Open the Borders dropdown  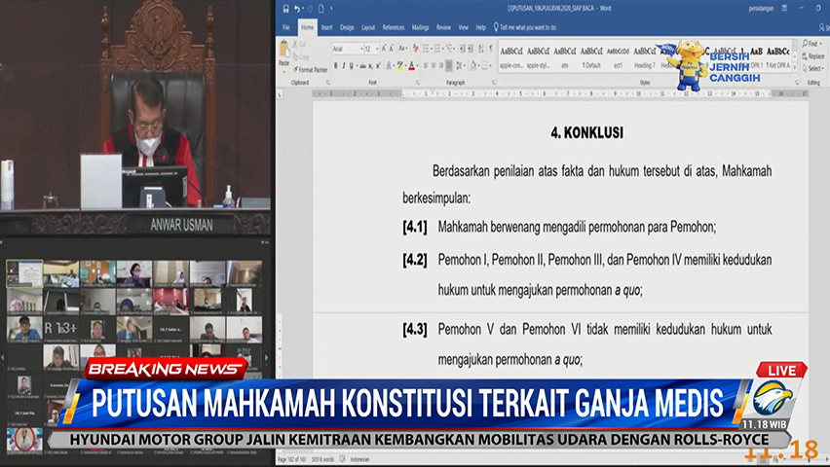coord(486,65)
